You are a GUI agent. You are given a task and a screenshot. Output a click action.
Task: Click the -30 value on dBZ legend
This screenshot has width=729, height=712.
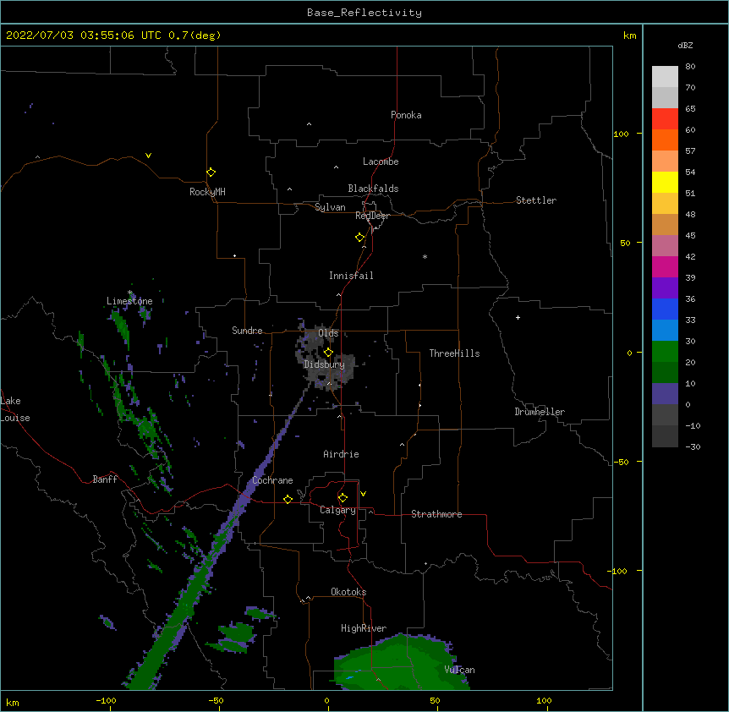(693, 446)
